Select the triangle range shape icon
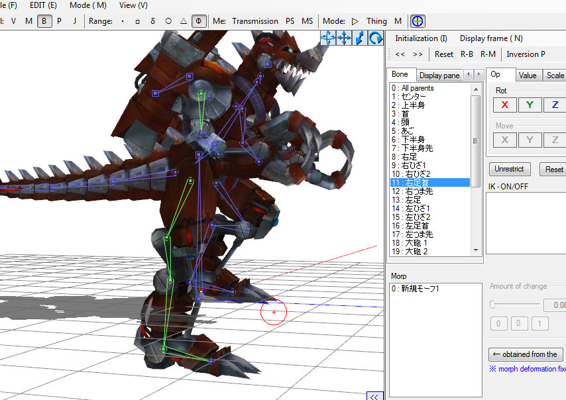This screenshot has width=566, height=400. coord(184,21)
